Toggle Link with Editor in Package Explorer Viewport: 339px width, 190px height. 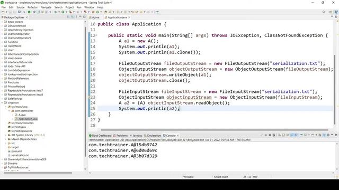point(72,17)
